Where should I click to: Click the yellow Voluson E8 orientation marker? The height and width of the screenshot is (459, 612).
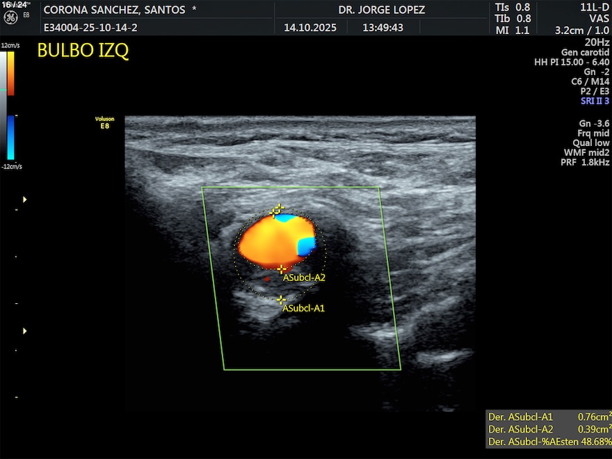pyautogui.click(x=104, y=122)
